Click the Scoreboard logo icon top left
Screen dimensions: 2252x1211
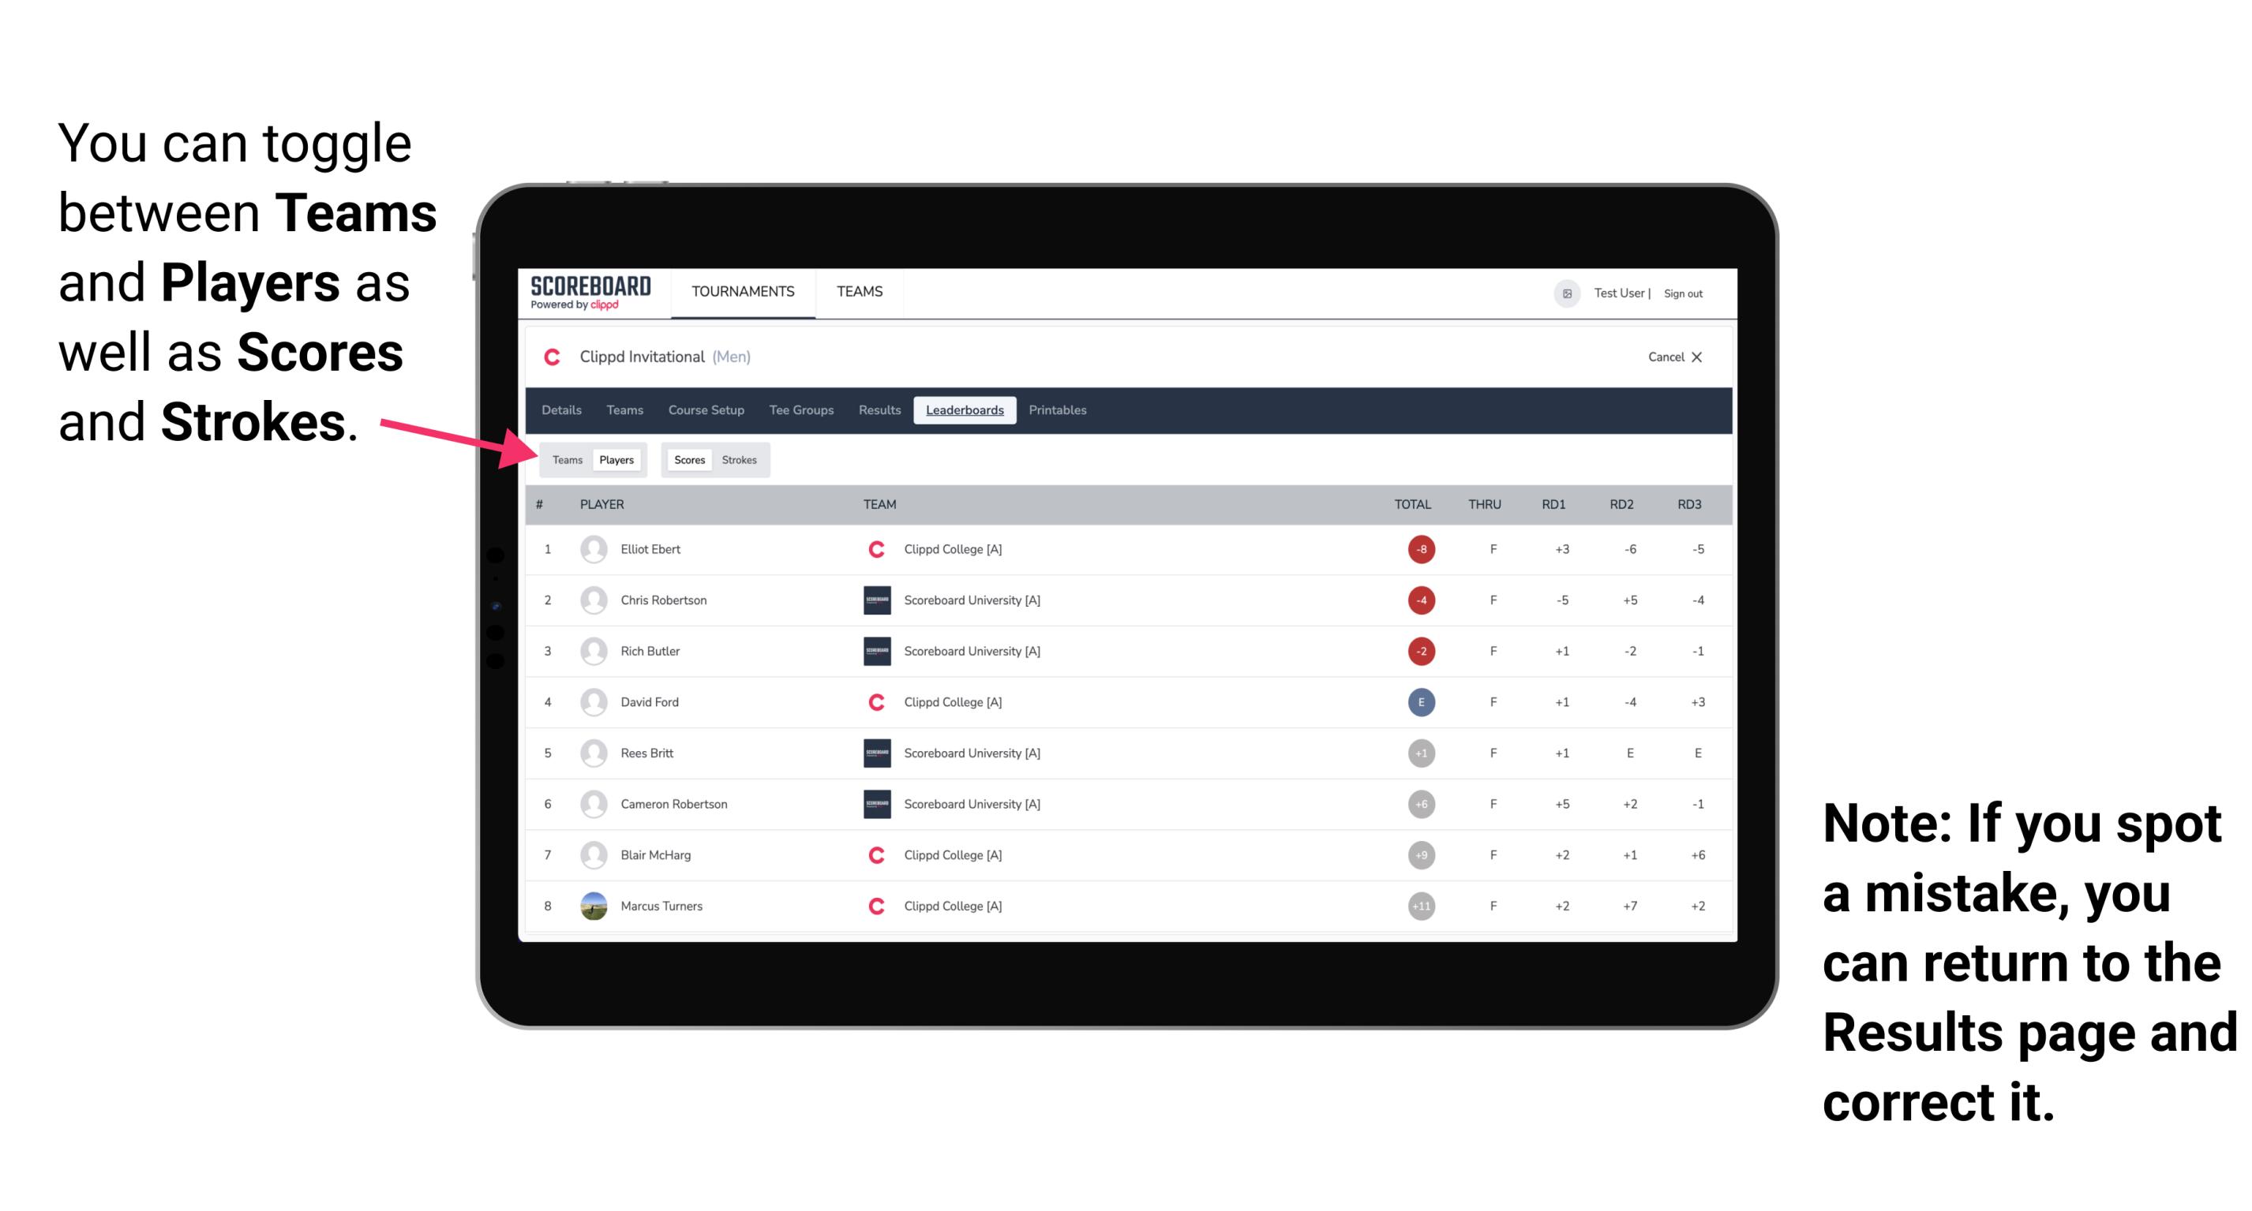[x=587, y=293]
